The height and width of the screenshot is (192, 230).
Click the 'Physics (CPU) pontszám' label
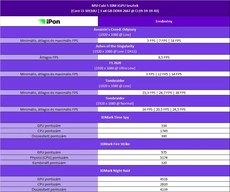tap(49, 158)
